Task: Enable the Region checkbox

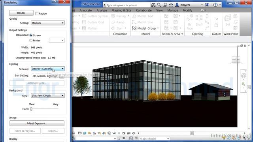Action: tap(37, 13)
